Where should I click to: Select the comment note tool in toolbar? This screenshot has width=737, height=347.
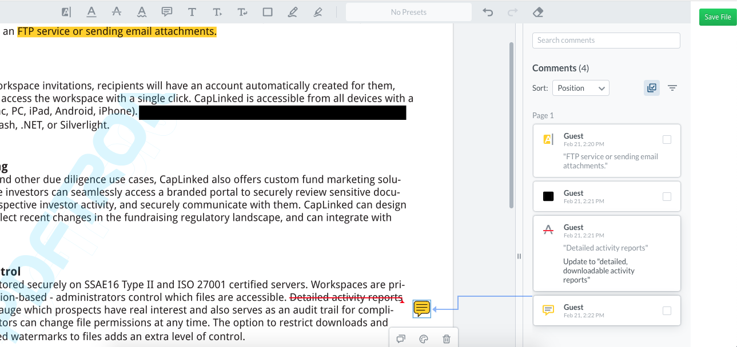[x=167, y=12]
